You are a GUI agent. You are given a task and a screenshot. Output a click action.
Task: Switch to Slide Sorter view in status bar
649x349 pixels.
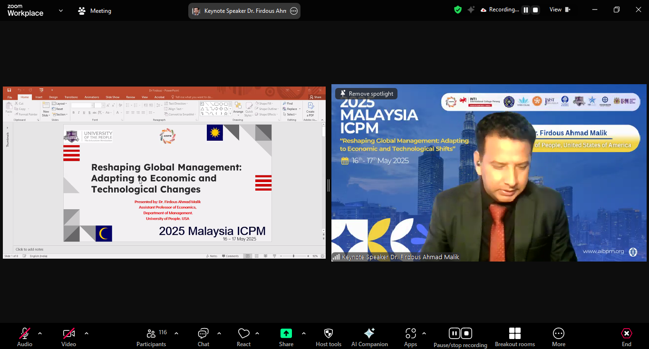pyautogui.click(x=257, y=256)
